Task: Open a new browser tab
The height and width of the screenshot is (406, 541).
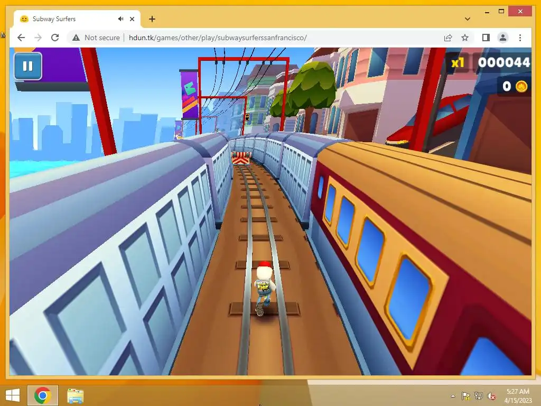Action: 152,19
